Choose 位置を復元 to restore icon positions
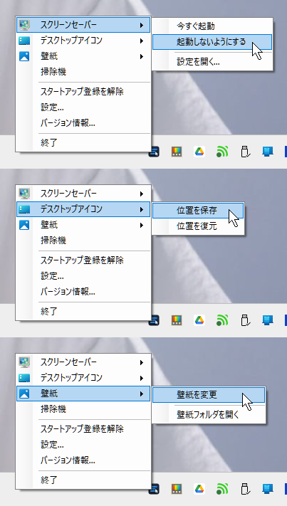This screenshot has height=506, width=287. [198, 226]
